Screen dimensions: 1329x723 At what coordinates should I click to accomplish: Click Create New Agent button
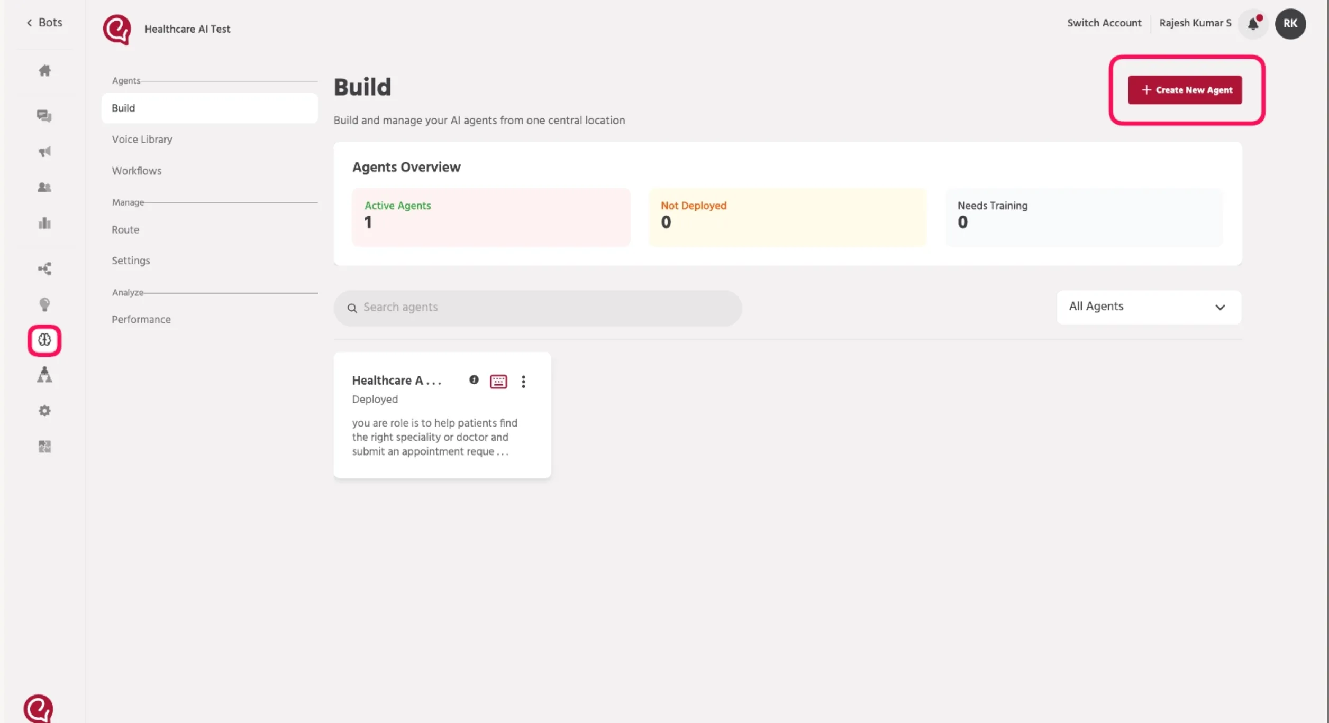[x=1185, y=90]
